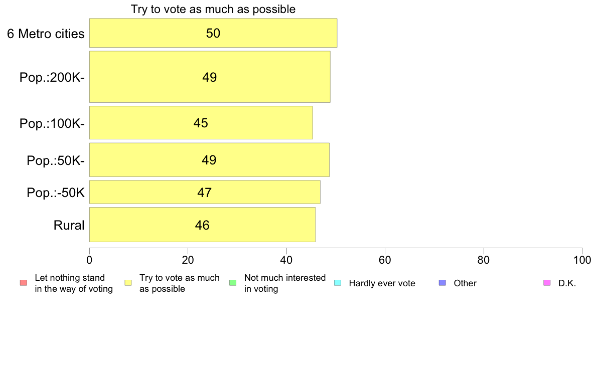Click the 100 tick on the x-axis
Screen dimensions: 596x369
(x=582, y=260)
